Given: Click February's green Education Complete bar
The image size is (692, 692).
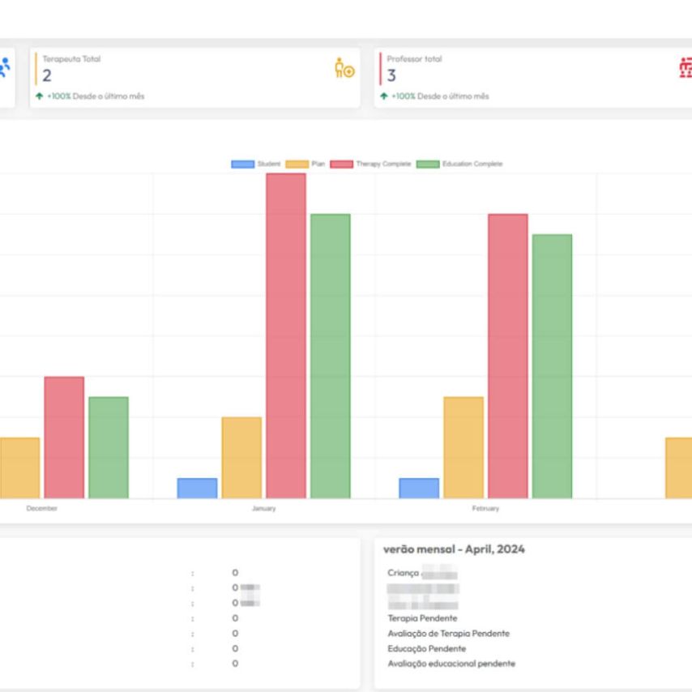Looking at the screenshot, I should 552,365.
